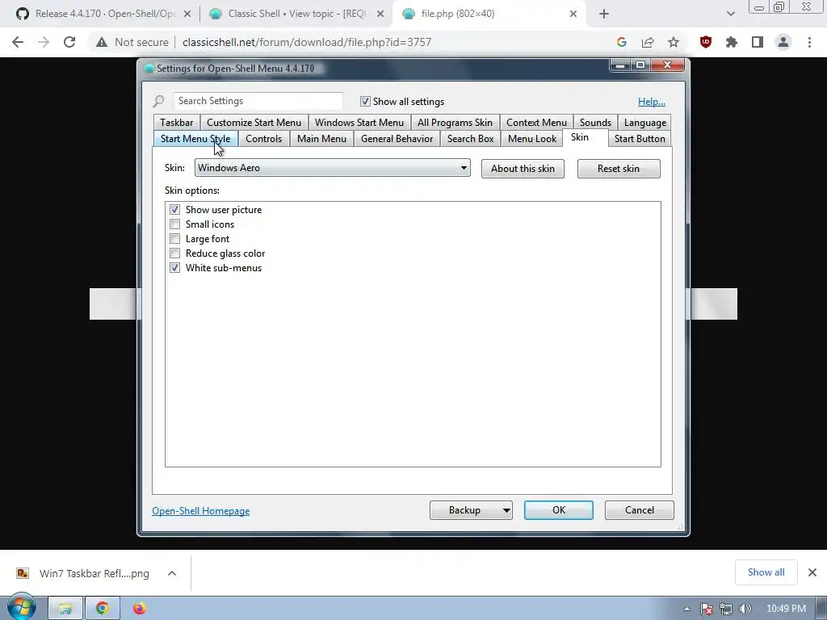Click Reset skin button

619,169
